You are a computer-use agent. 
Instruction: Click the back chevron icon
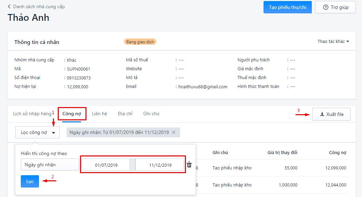point(9,6)
